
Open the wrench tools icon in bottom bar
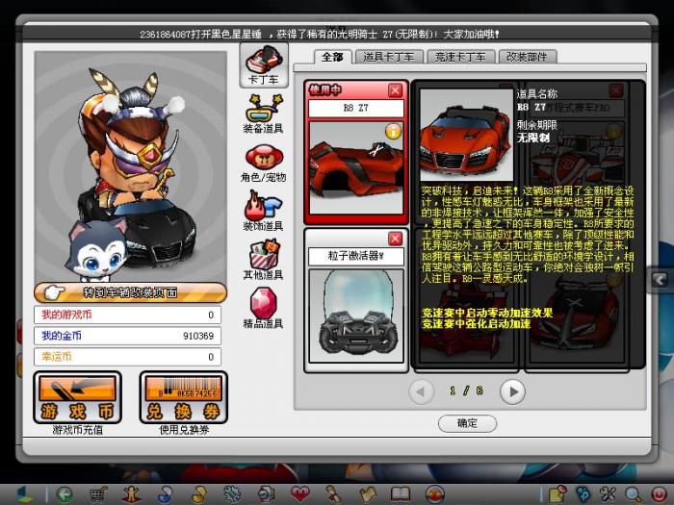tap(609, 494)
